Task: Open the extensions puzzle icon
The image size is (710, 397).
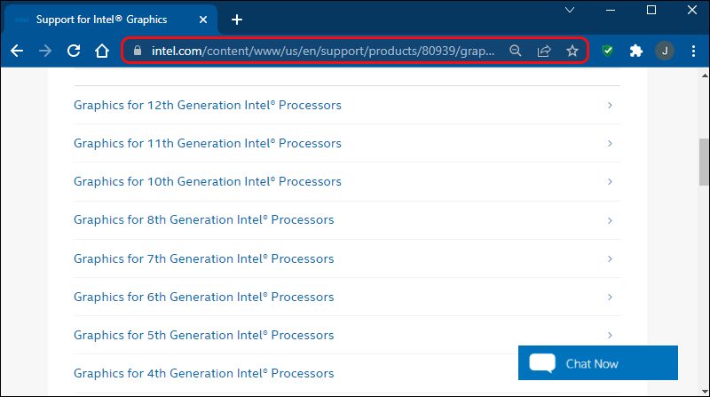Action: 635,51
